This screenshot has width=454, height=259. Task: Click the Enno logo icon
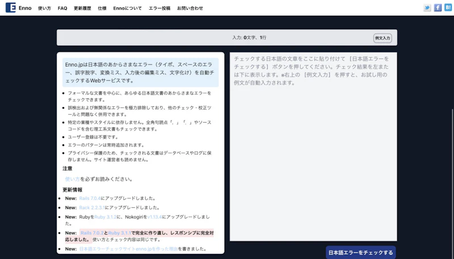[x=10, y=8]
